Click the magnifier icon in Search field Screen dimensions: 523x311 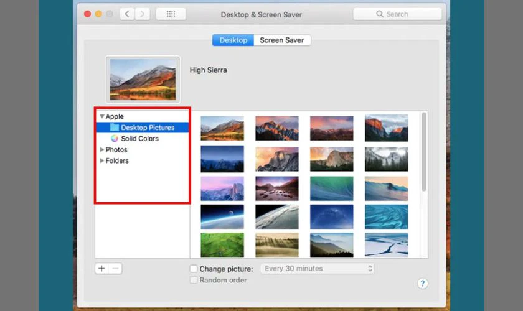point(380,14)
